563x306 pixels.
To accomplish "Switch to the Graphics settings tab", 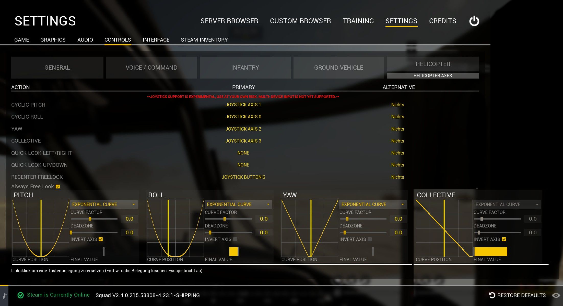I will [x=53, y=40].
